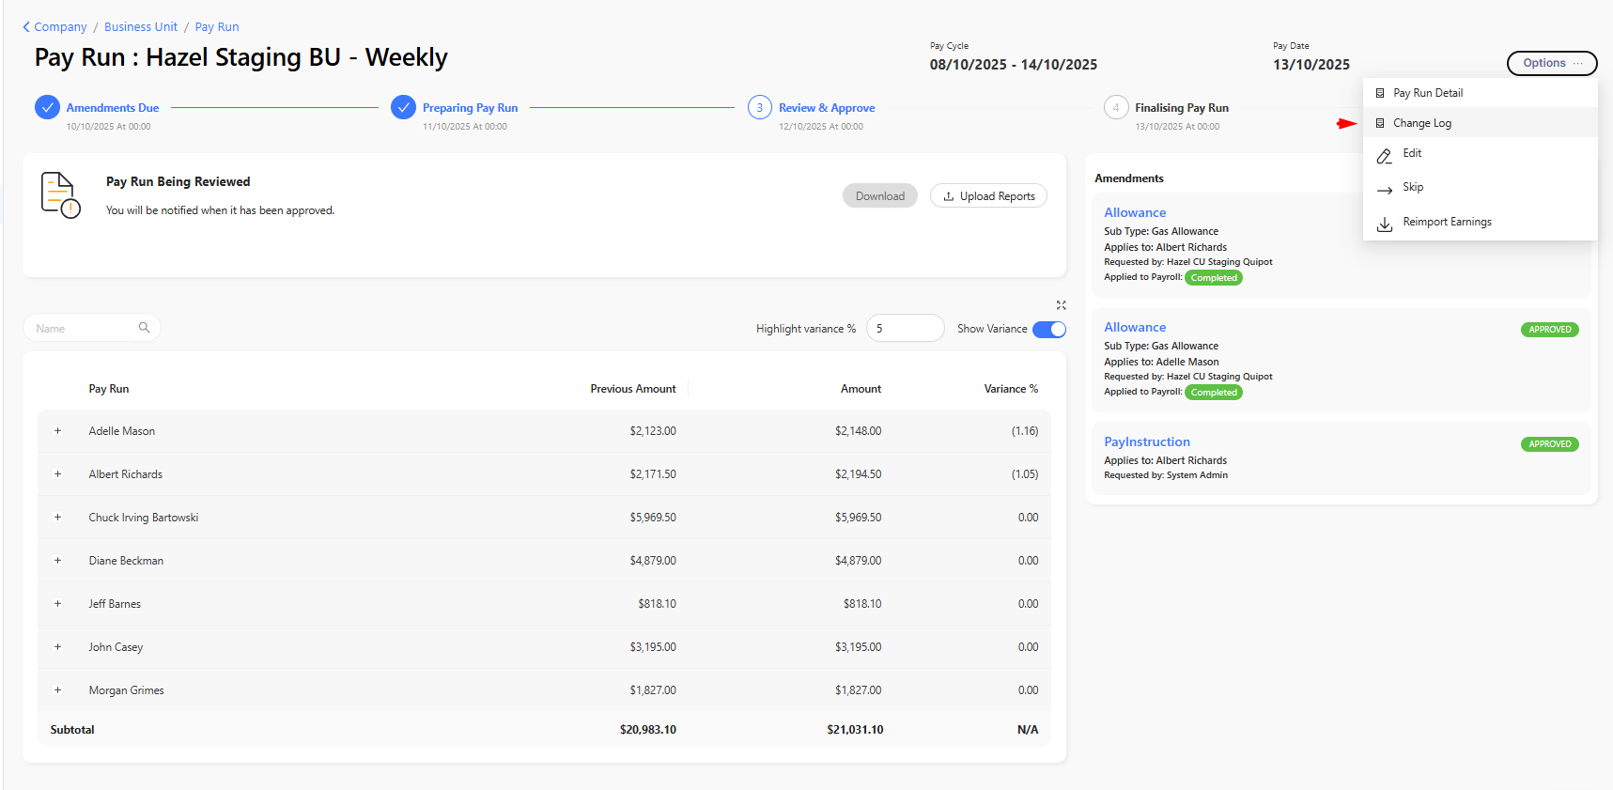Click the Preparing Pay Run step label
1613x790 pixels.
(470, 108)
